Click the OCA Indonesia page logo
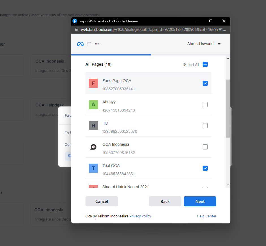 [x=93, y=147]
